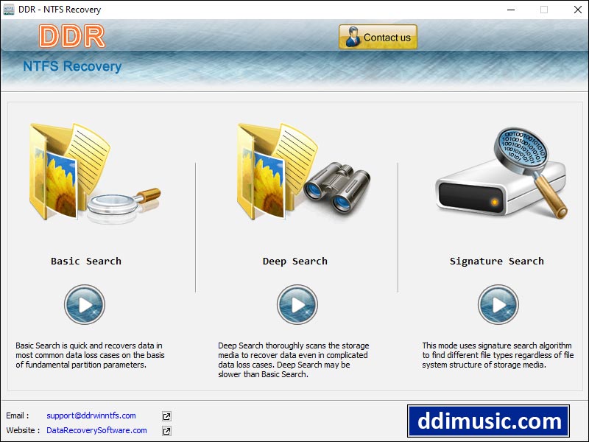This screenshot has width=589, height=442.
Task: Click the NTFS Recovery heading
Action: click(71, 67)
